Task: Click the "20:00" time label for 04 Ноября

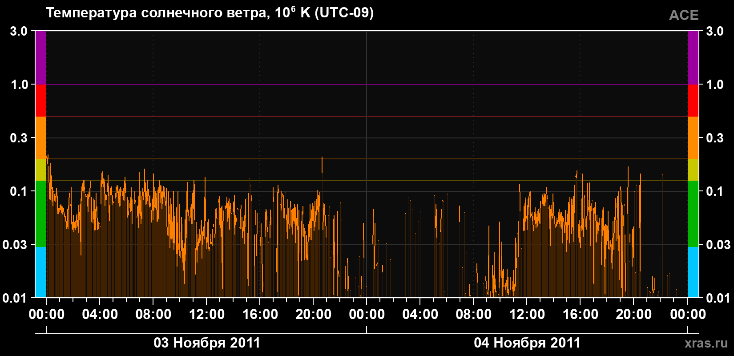Action: [x=634, y=315]
